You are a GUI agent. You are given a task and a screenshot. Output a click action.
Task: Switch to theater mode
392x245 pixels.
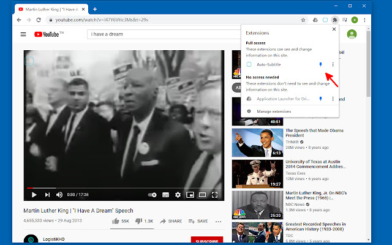pos(202,195)
